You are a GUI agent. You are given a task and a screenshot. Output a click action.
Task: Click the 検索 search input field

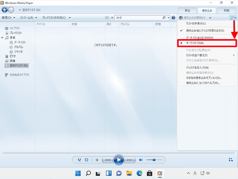coord(139,18)
